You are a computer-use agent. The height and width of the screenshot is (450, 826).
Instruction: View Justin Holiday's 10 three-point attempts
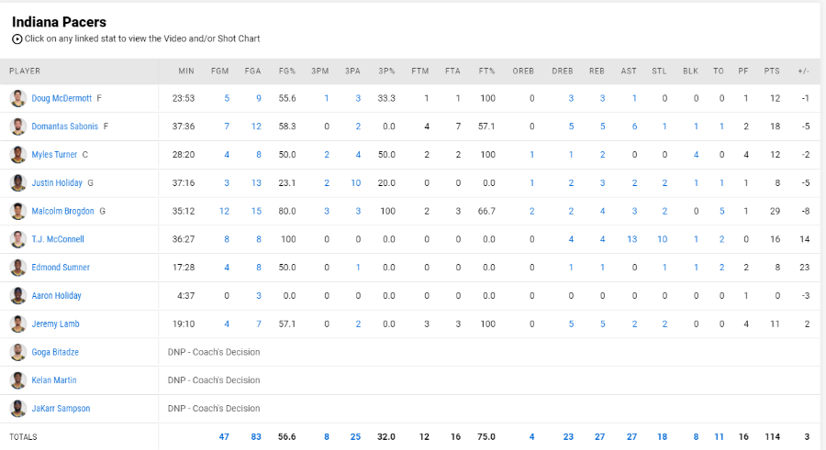(x=356, y=182)
